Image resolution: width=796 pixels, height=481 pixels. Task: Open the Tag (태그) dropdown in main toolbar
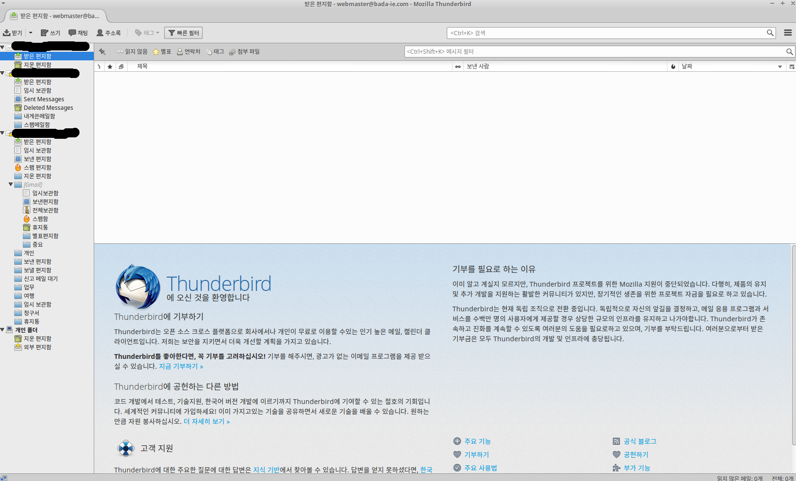click(x=147, y=33)
